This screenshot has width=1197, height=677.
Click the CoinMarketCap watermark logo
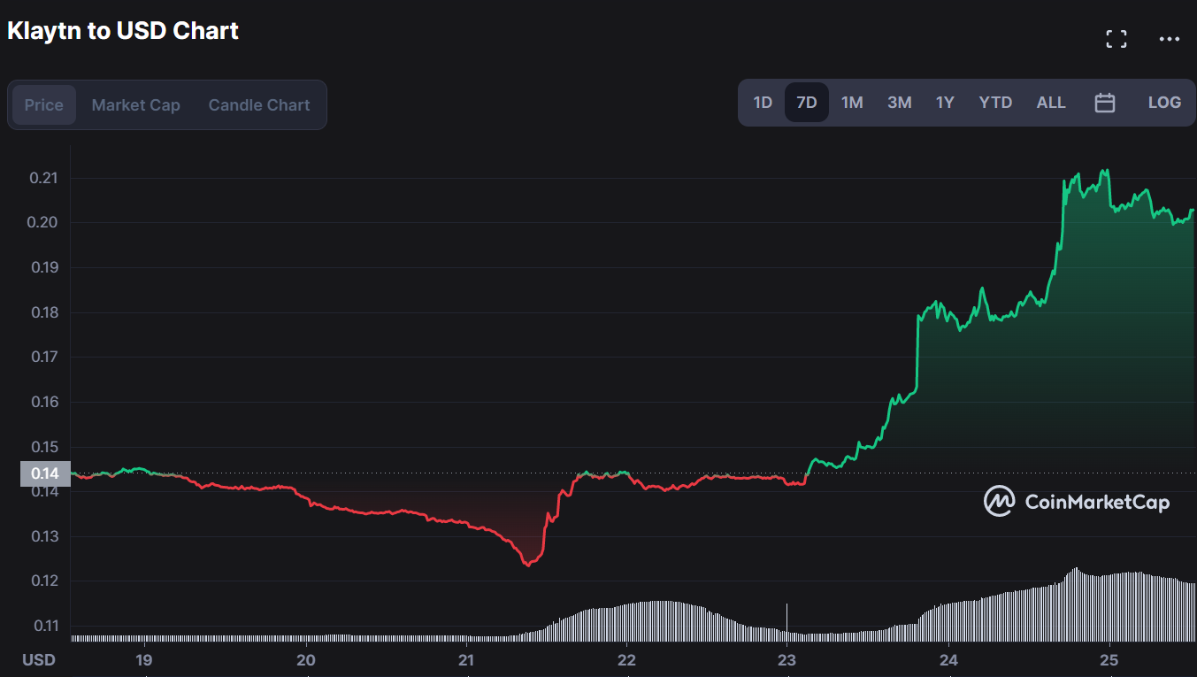click(x=1076, y=502)
